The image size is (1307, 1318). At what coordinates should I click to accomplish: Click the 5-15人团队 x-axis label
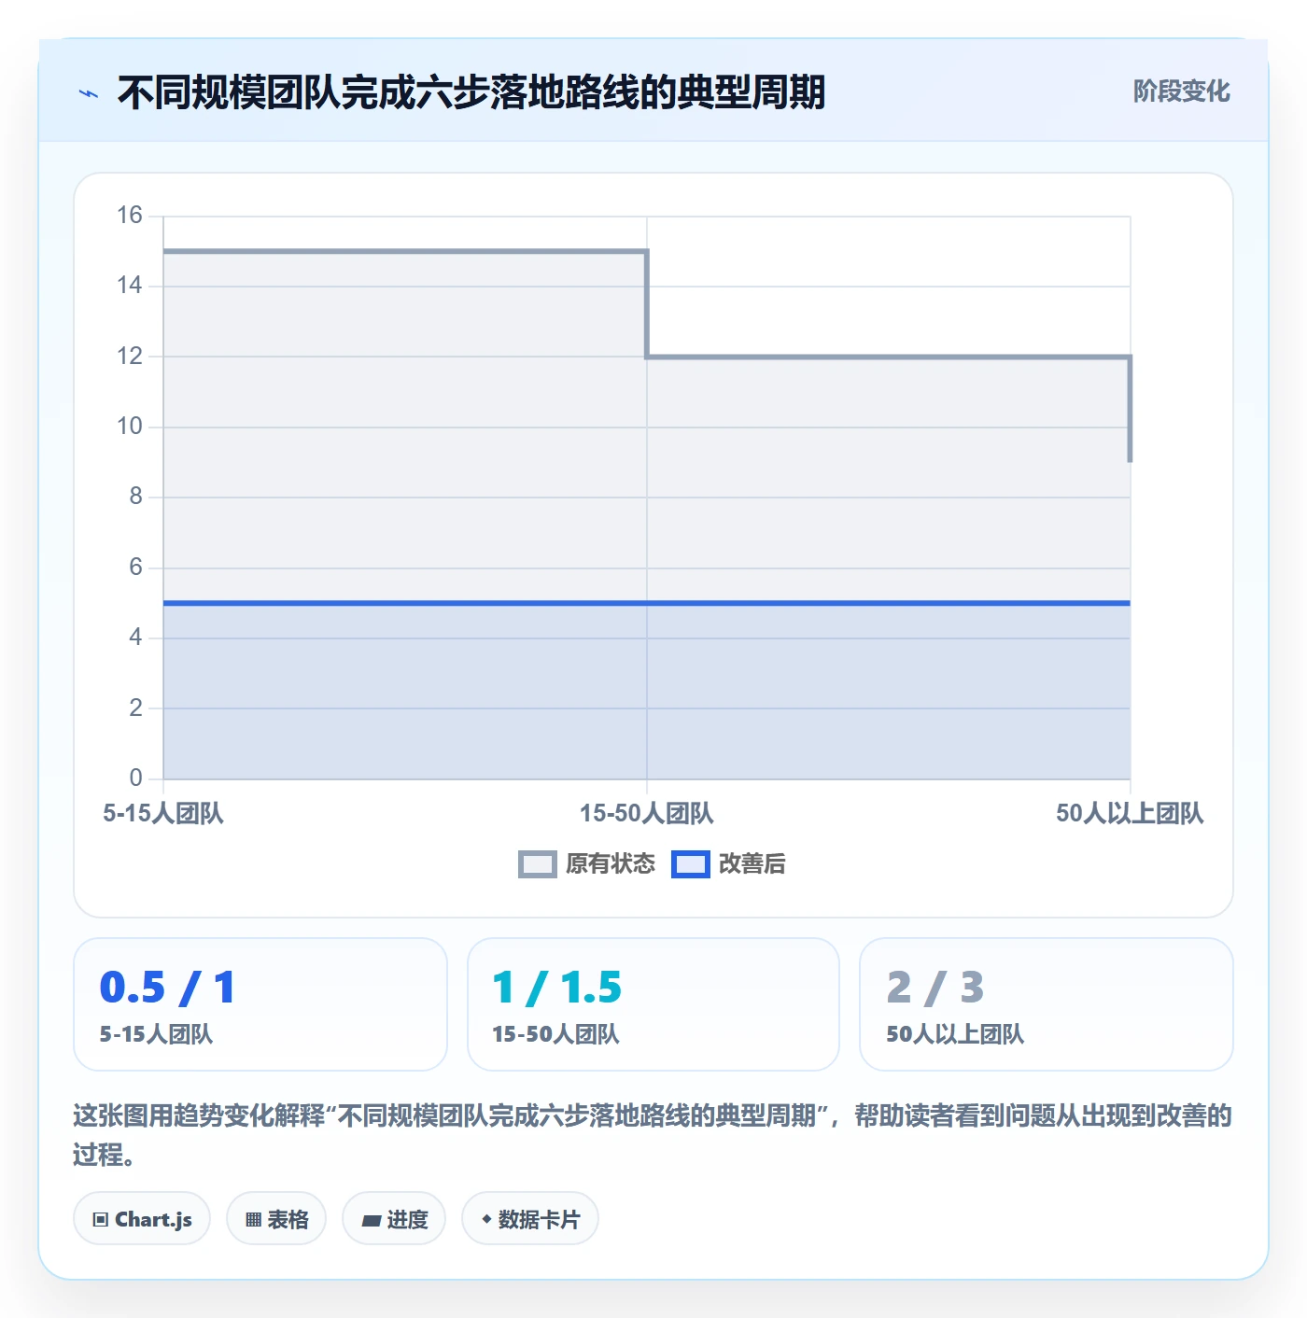point(163,814)
